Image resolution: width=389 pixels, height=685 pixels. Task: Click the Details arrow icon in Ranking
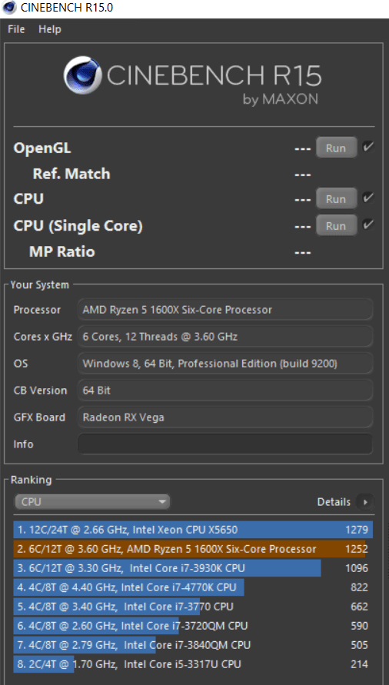click(x=365, y=502)
